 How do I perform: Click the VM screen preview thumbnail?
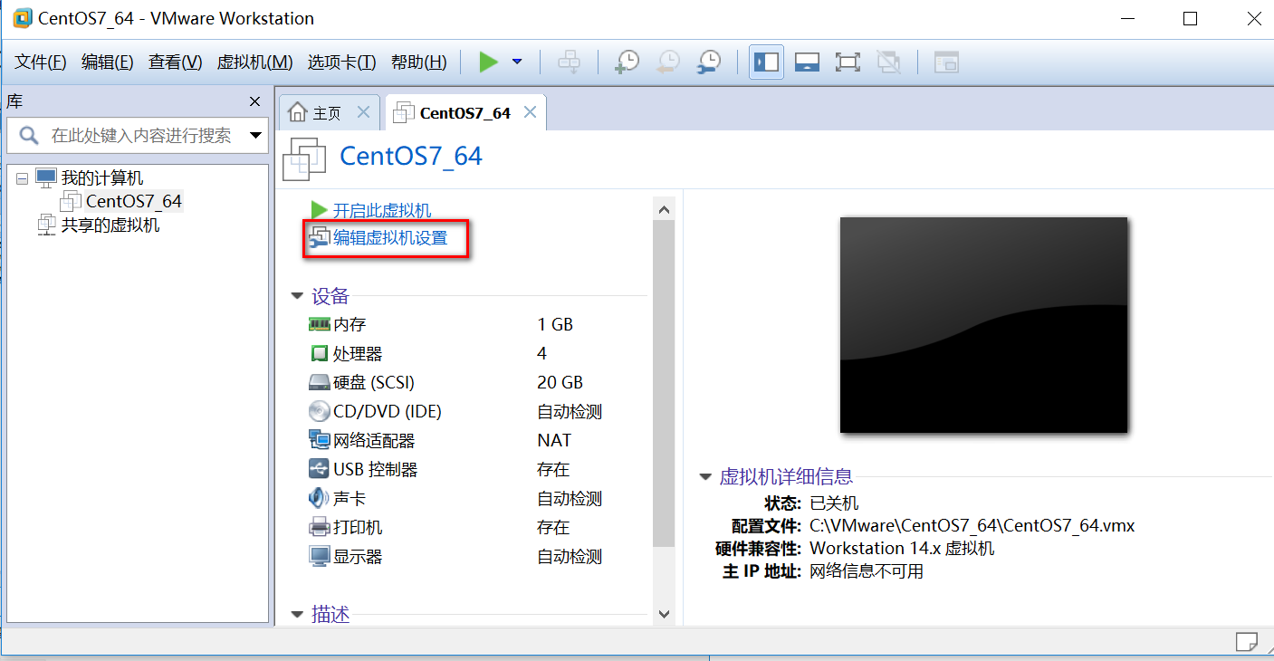pos(983,324)
